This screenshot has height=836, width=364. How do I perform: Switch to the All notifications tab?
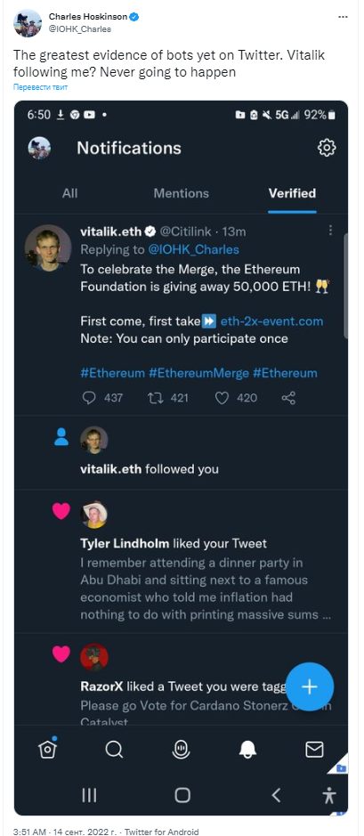point(69,193)
